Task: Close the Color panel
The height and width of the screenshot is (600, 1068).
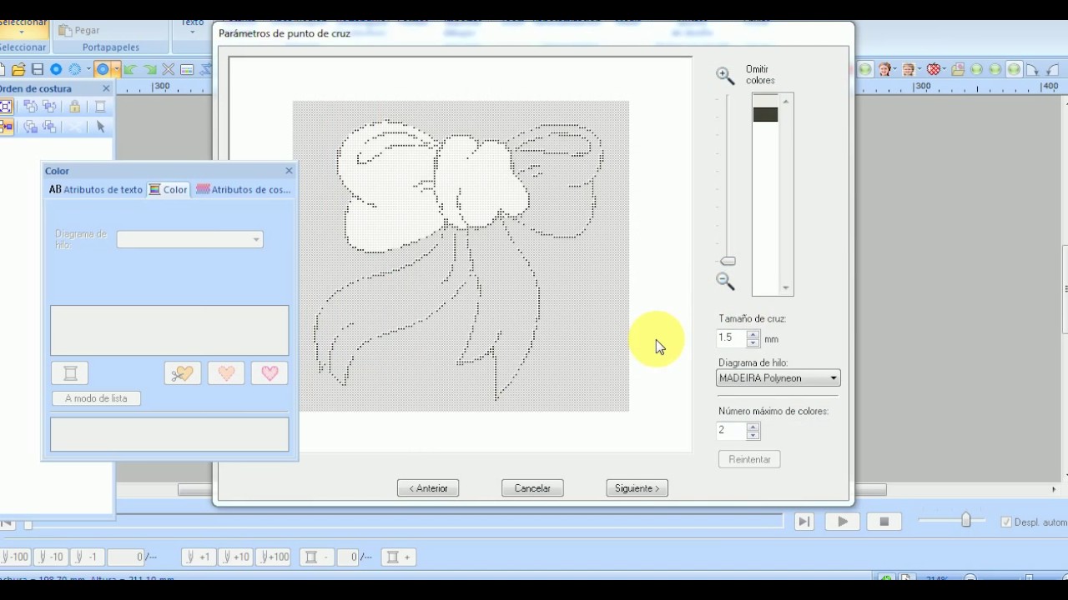Action: (289, 171)
